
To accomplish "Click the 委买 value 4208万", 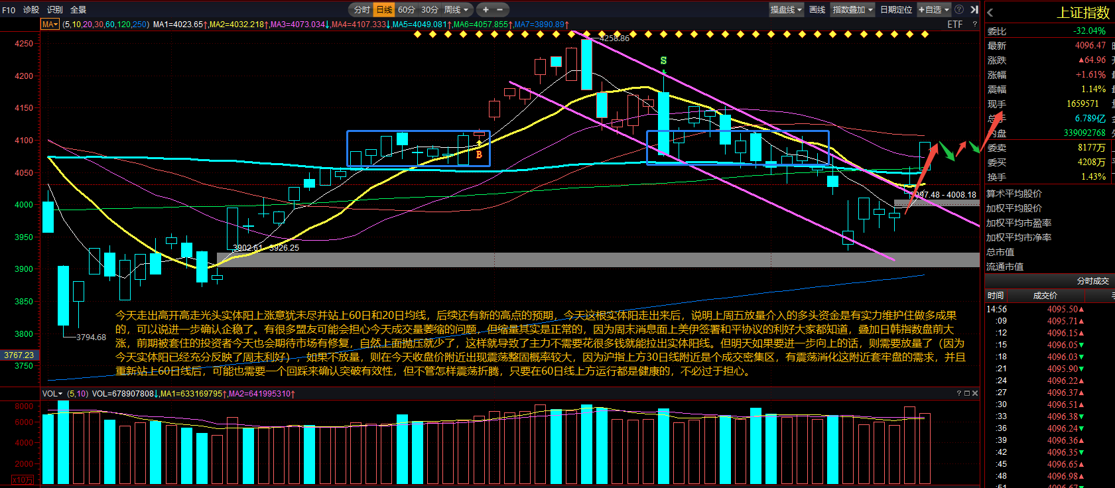I will pyautogui.click(x=1091, y=162).
